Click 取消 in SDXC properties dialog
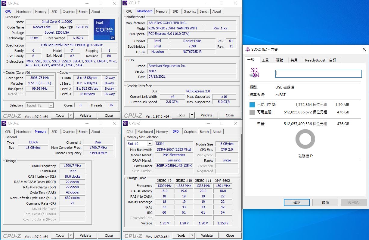The height and width of the screenshot is (240, 369). pyautogui.click(x=325, y=202)
